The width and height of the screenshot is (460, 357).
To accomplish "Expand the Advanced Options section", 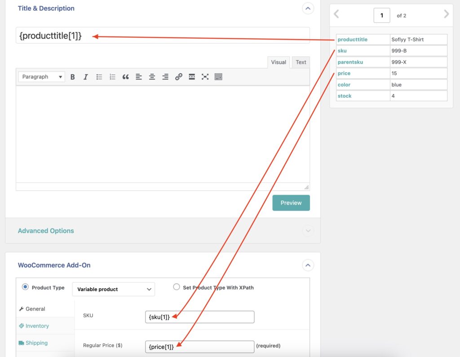I will coord(308,231).
